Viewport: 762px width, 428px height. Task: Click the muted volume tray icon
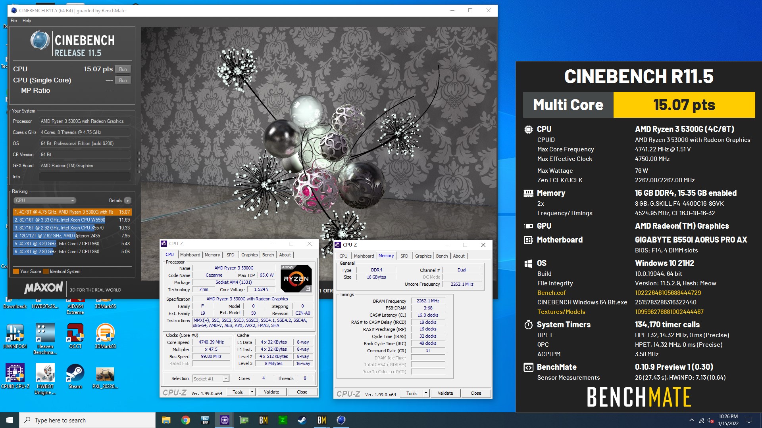click(710, 420)
